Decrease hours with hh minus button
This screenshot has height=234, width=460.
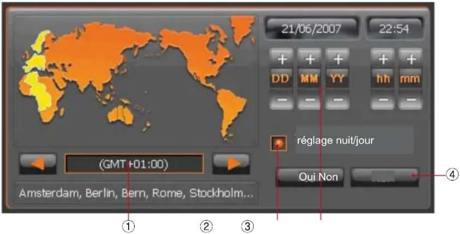pos(383,100)
